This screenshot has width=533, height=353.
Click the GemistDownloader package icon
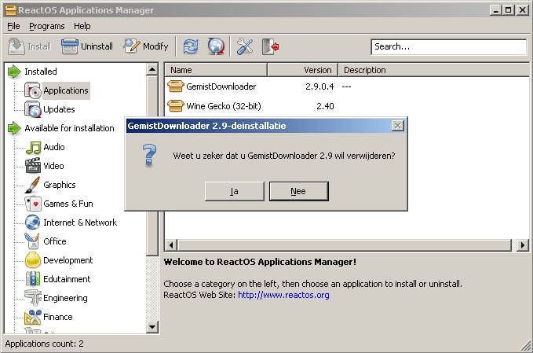175,86
